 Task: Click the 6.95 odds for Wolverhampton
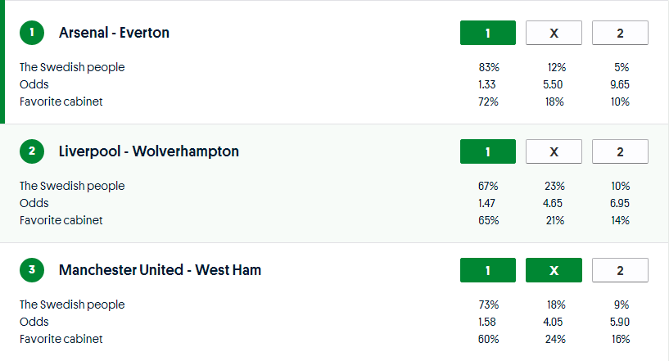pos(620,203)
